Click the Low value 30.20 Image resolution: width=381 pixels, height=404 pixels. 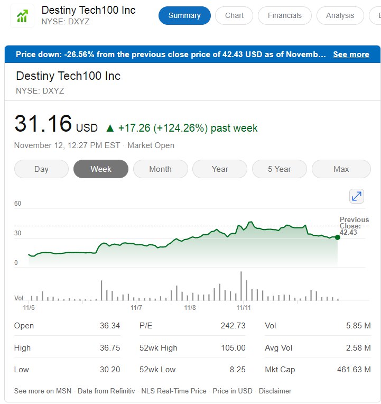[x=110, y=370]
